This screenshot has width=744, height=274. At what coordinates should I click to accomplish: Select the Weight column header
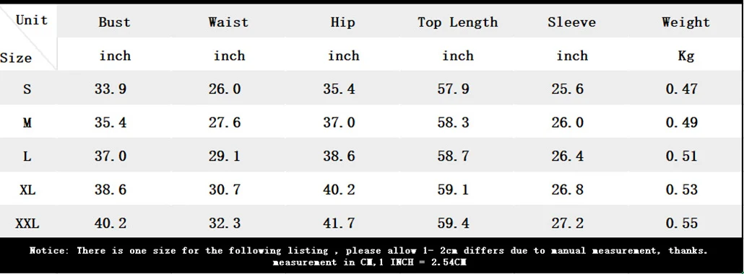point(686,23)
